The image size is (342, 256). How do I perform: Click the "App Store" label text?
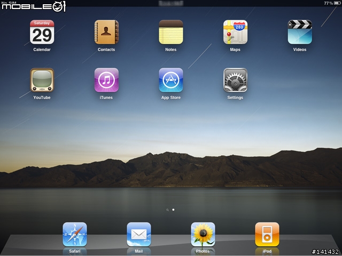[x=171, y=98]
